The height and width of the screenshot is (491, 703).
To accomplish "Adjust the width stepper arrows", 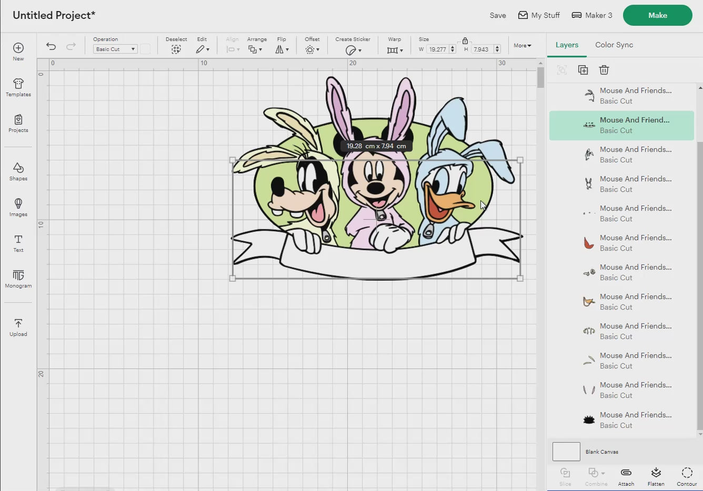I will (453, 49).
